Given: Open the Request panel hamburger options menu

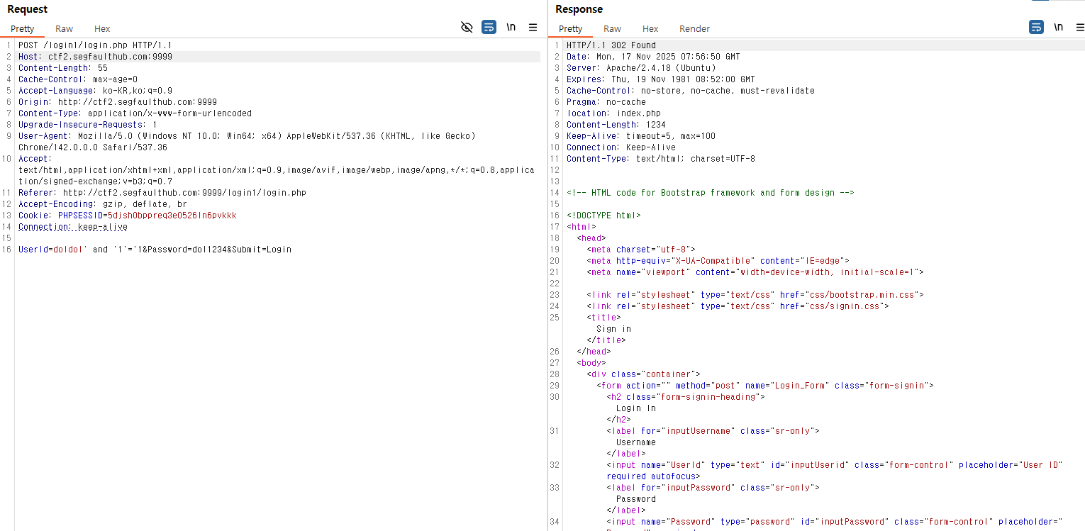Looking at the screenshot, I should [x=533, y=28].
